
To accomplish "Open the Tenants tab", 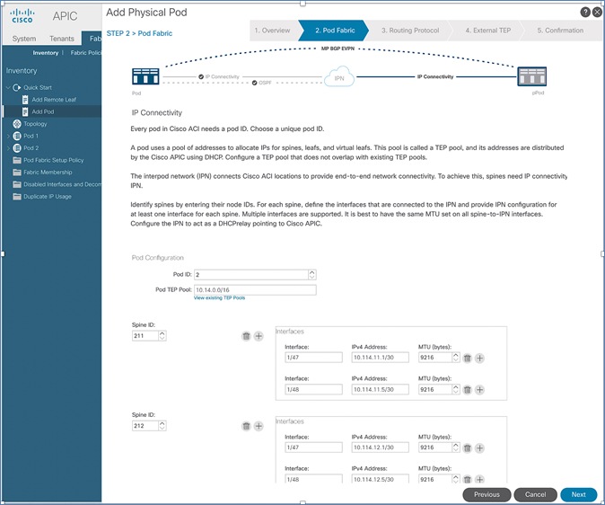I will click(x=62, y=39).
